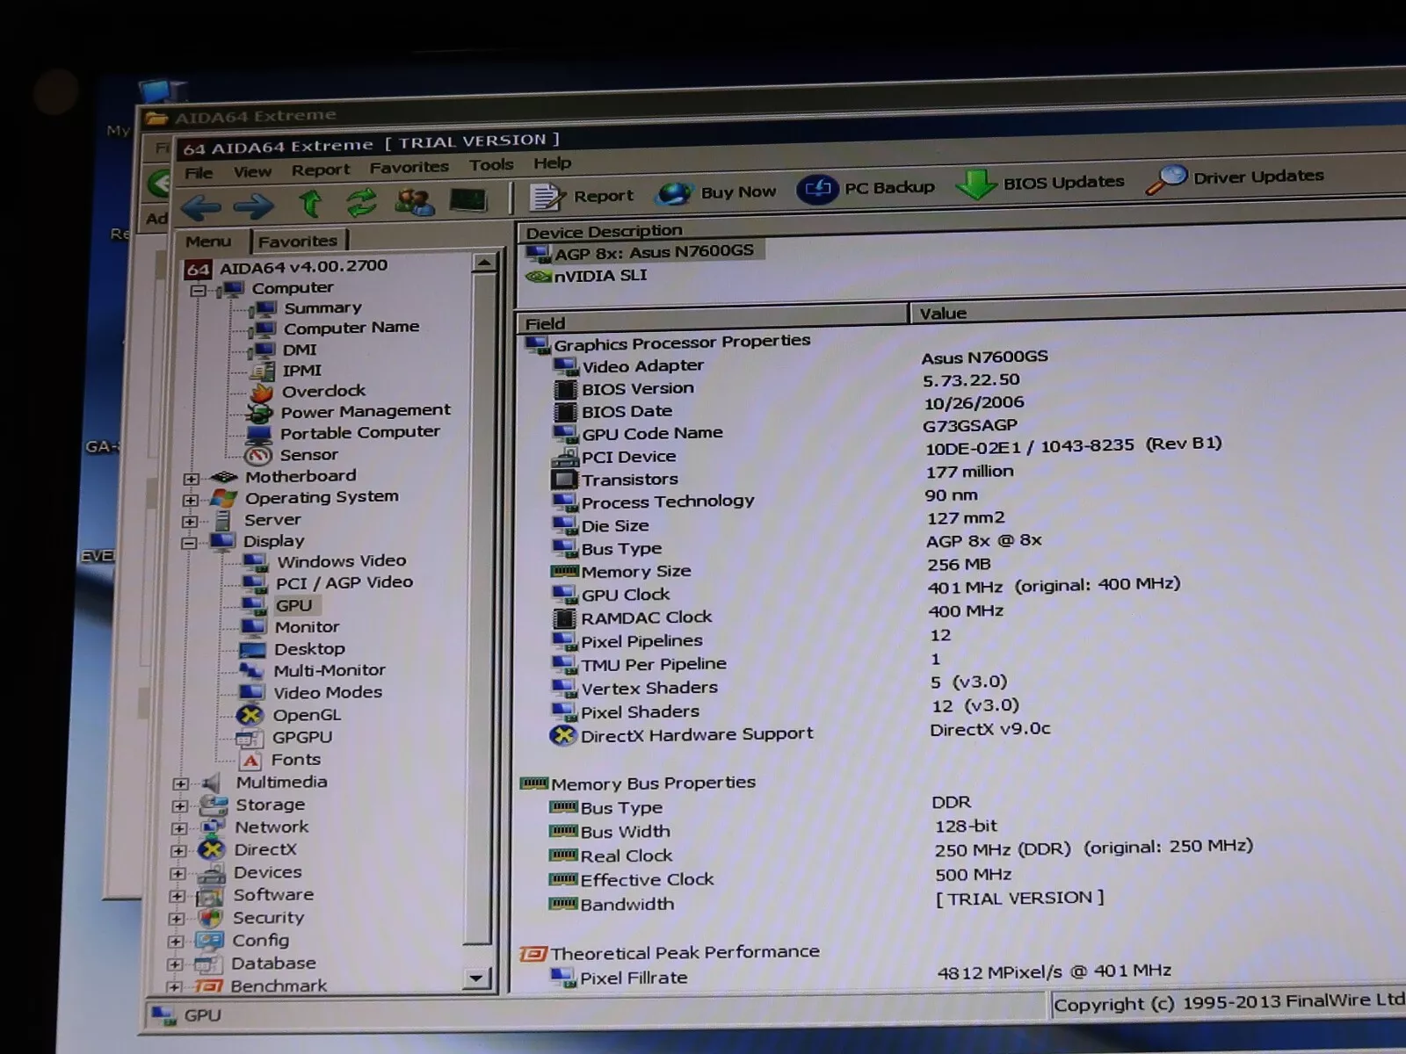The image size is (1406, 1054).
Task: Collapse the Display tree node
Action: pos(188,544)
